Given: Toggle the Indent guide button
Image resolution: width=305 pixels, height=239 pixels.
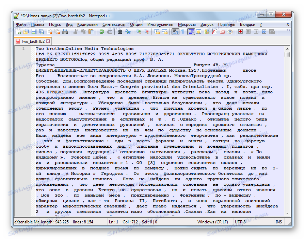Looking at the screenshot, I should pos(191,32).
